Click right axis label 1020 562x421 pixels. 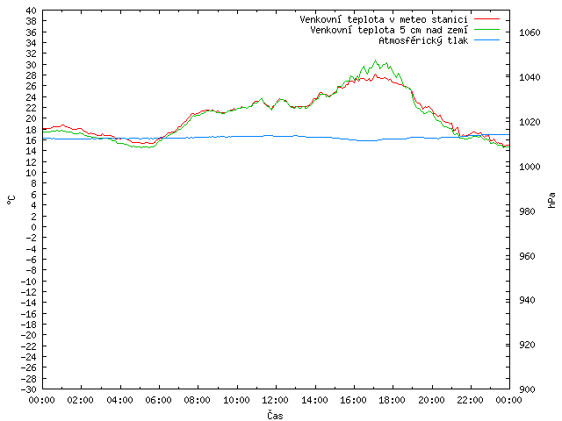pos(530,122)
